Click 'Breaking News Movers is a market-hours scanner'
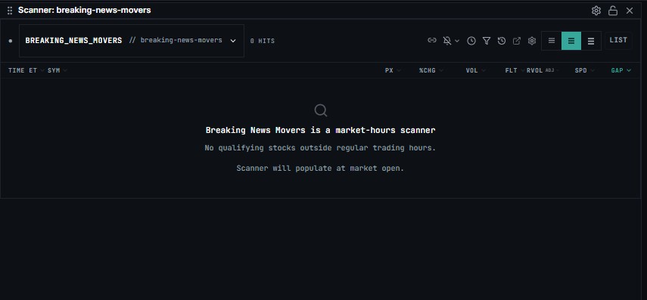647x300 pixels. tap(321, 130)
